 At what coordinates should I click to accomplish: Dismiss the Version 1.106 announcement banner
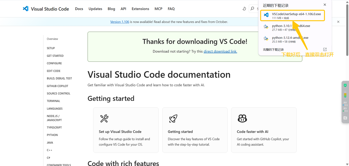tap(338, 22)
